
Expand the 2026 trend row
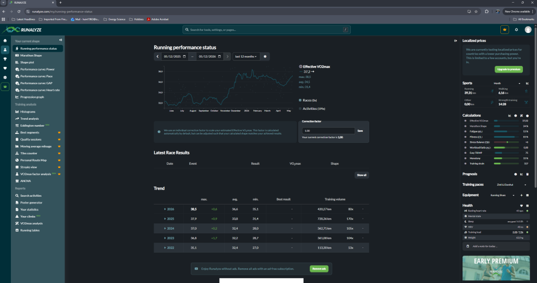click(x=169, y=209)
